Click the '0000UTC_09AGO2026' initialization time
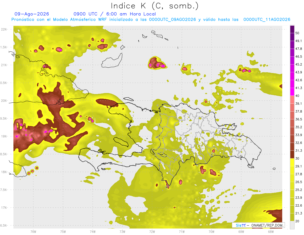Screen dimensions: 304x235 [x=173, y=20]
